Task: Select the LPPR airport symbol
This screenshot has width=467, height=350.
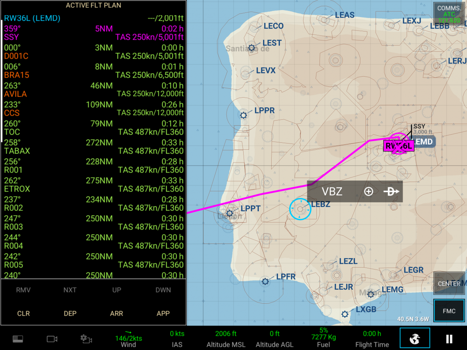Action: point(244,115)
